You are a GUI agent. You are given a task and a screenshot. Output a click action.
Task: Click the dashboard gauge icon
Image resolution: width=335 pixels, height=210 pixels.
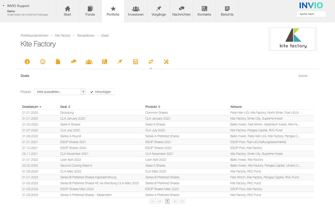(x=43, y=62)
